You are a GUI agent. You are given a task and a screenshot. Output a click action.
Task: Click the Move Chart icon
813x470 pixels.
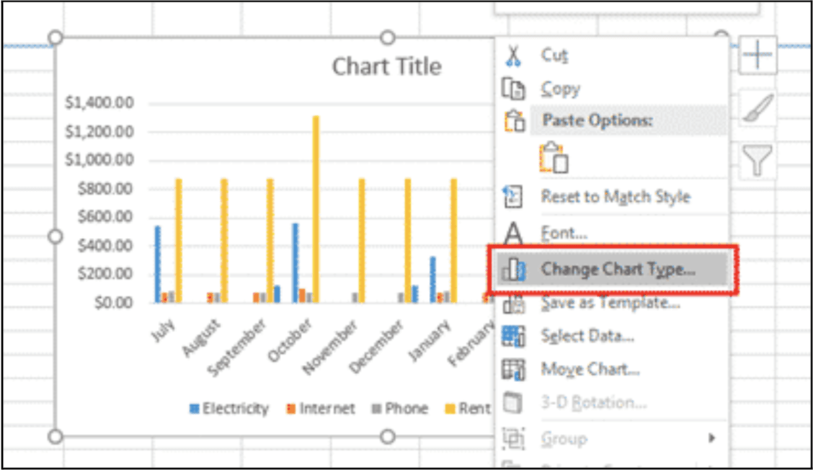pos(513,370)
